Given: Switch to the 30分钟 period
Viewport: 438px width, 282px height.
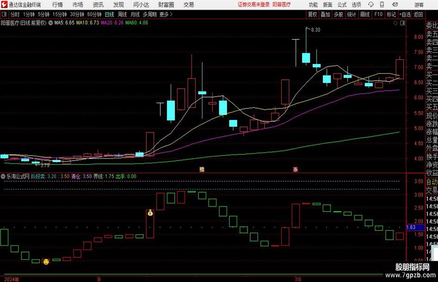Looking at the screenshot, I should 77,14.
